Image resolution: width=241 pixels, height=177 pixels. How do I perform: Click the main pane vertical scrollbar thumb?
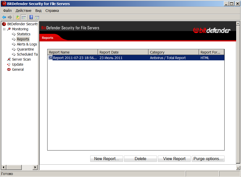238,94
